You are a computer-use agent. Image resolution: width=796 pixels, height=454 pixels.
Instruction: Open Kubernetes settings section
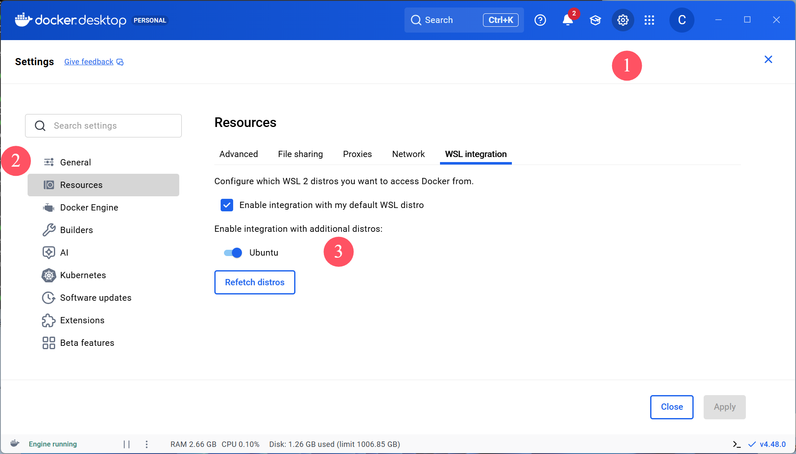point(83,275)
